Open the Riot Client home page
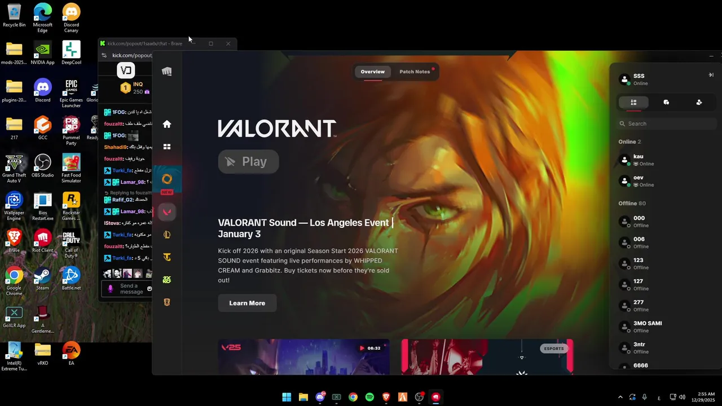The height and width of the screenshot is (406, 722). [167, 124]
